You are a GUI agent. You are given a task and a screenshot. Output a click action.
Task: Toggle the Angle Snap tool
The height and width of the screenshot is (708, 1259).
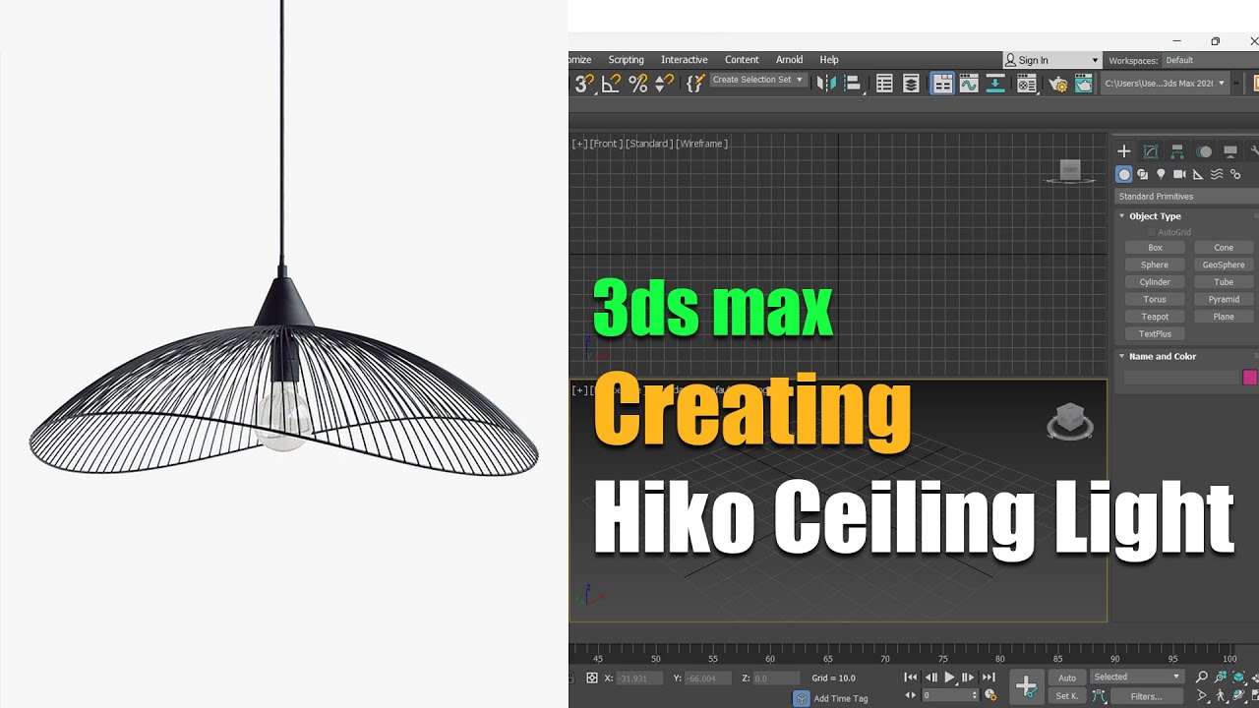coord(611,84)
